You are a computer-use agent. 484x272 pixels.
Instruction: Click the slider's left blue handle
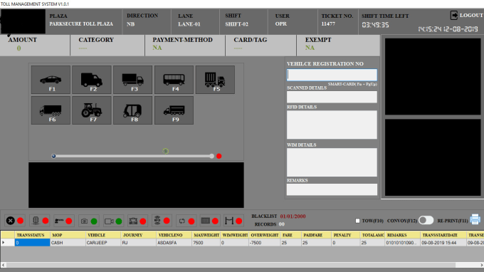point(53,156)
